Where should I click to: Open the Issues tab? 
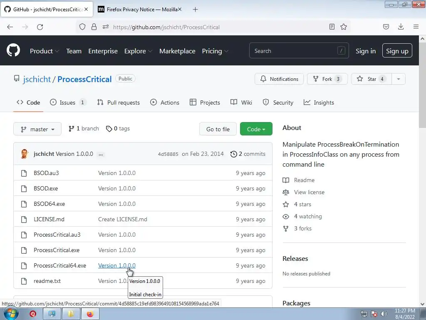(x=68, y=102)
